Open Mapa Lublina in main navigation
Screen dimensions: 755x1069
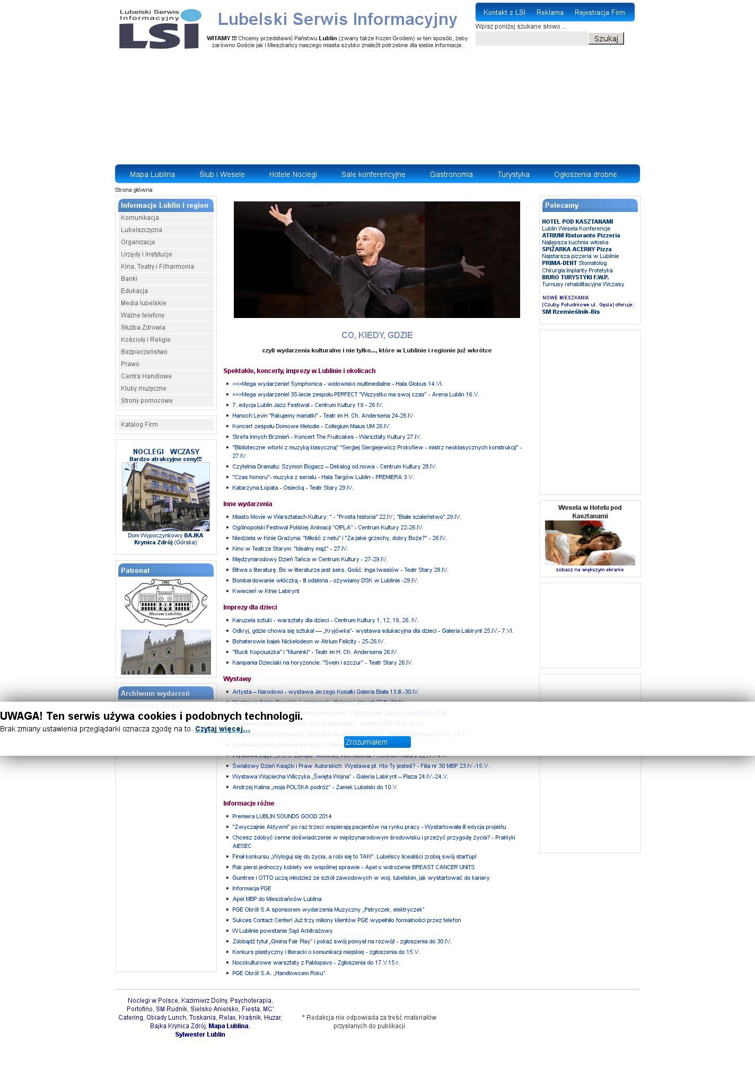coord(152,174)
